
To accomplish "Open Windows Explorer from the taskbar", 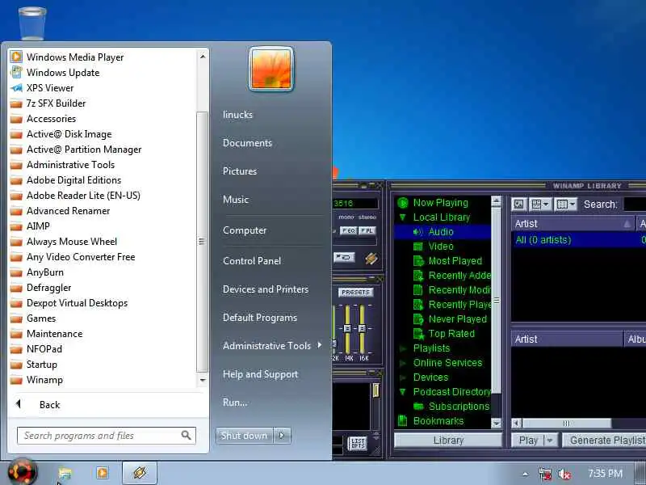I will coord(65,473).
